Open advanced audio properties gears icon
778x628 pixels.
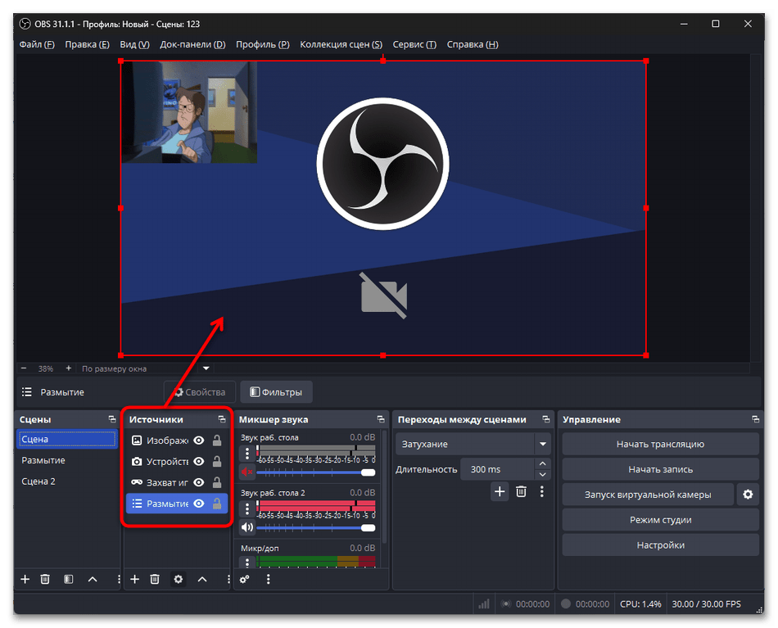[245, 579]
